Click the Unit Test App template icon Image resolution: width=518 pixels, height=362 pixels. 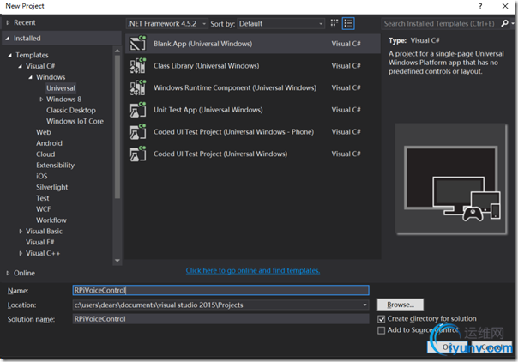[138, 110]
